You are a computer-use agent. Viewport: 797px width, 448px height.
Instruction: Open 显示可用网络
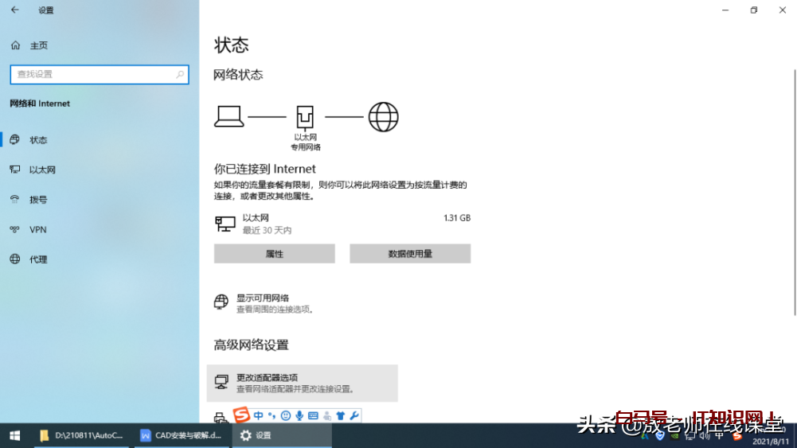(264, 303)
